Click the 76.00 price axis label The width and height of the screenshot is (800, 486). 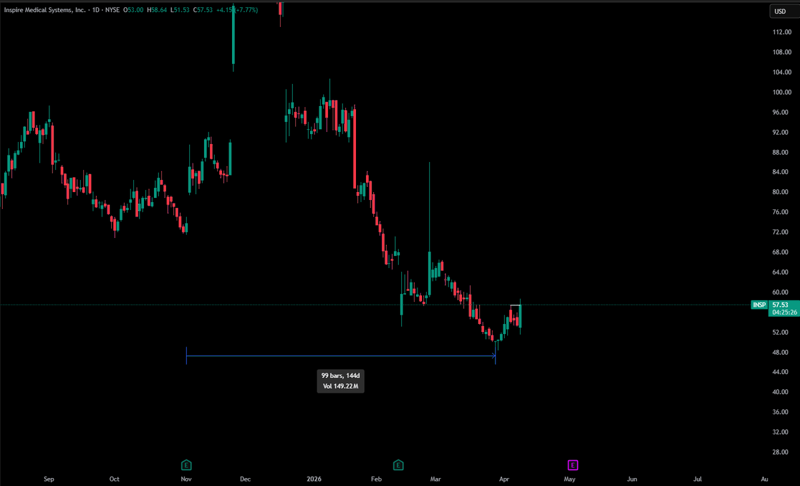pos(781,212)
